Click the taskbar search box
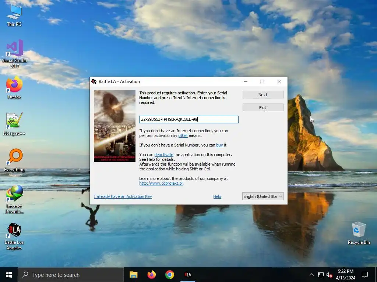This screenshot has height=282, width=377. point(71,275)
